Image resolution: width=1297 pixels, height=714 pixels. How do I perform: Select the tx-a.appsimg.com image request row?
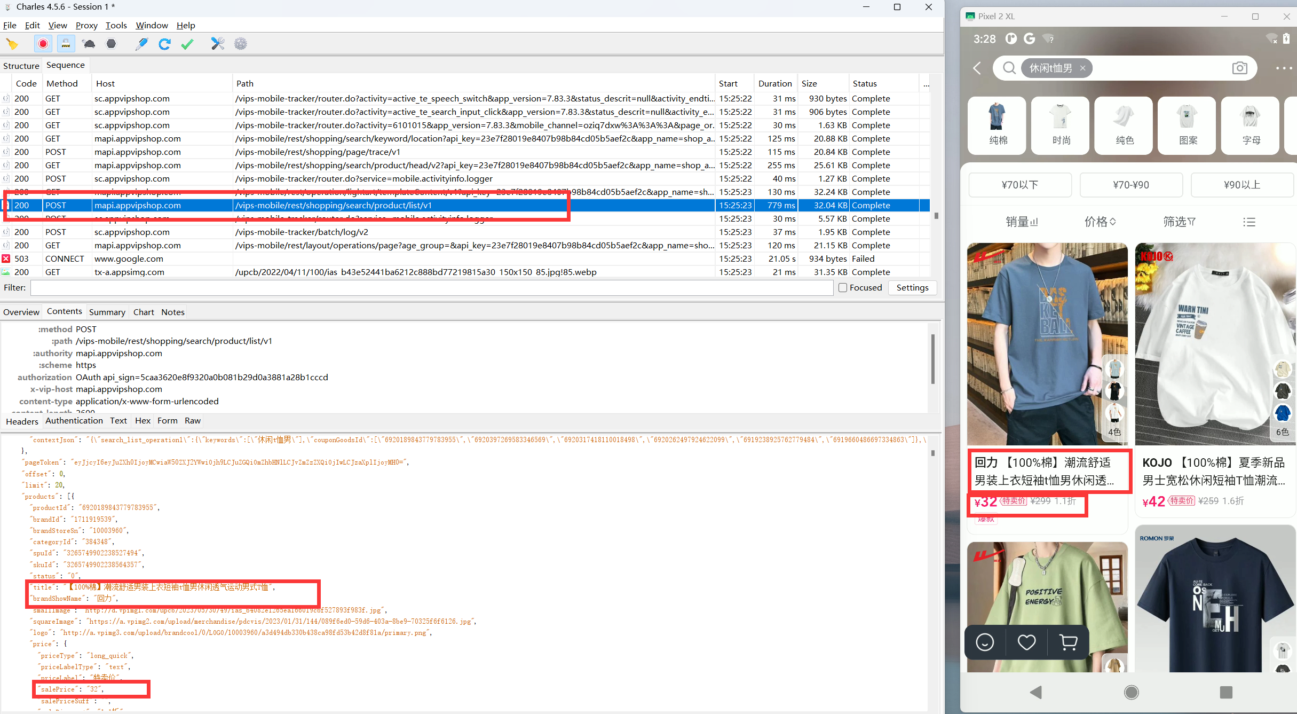464,272
